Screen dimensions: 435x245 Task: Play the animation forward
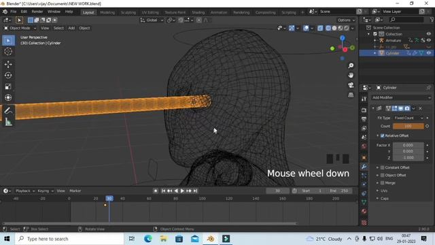(182, 191)
